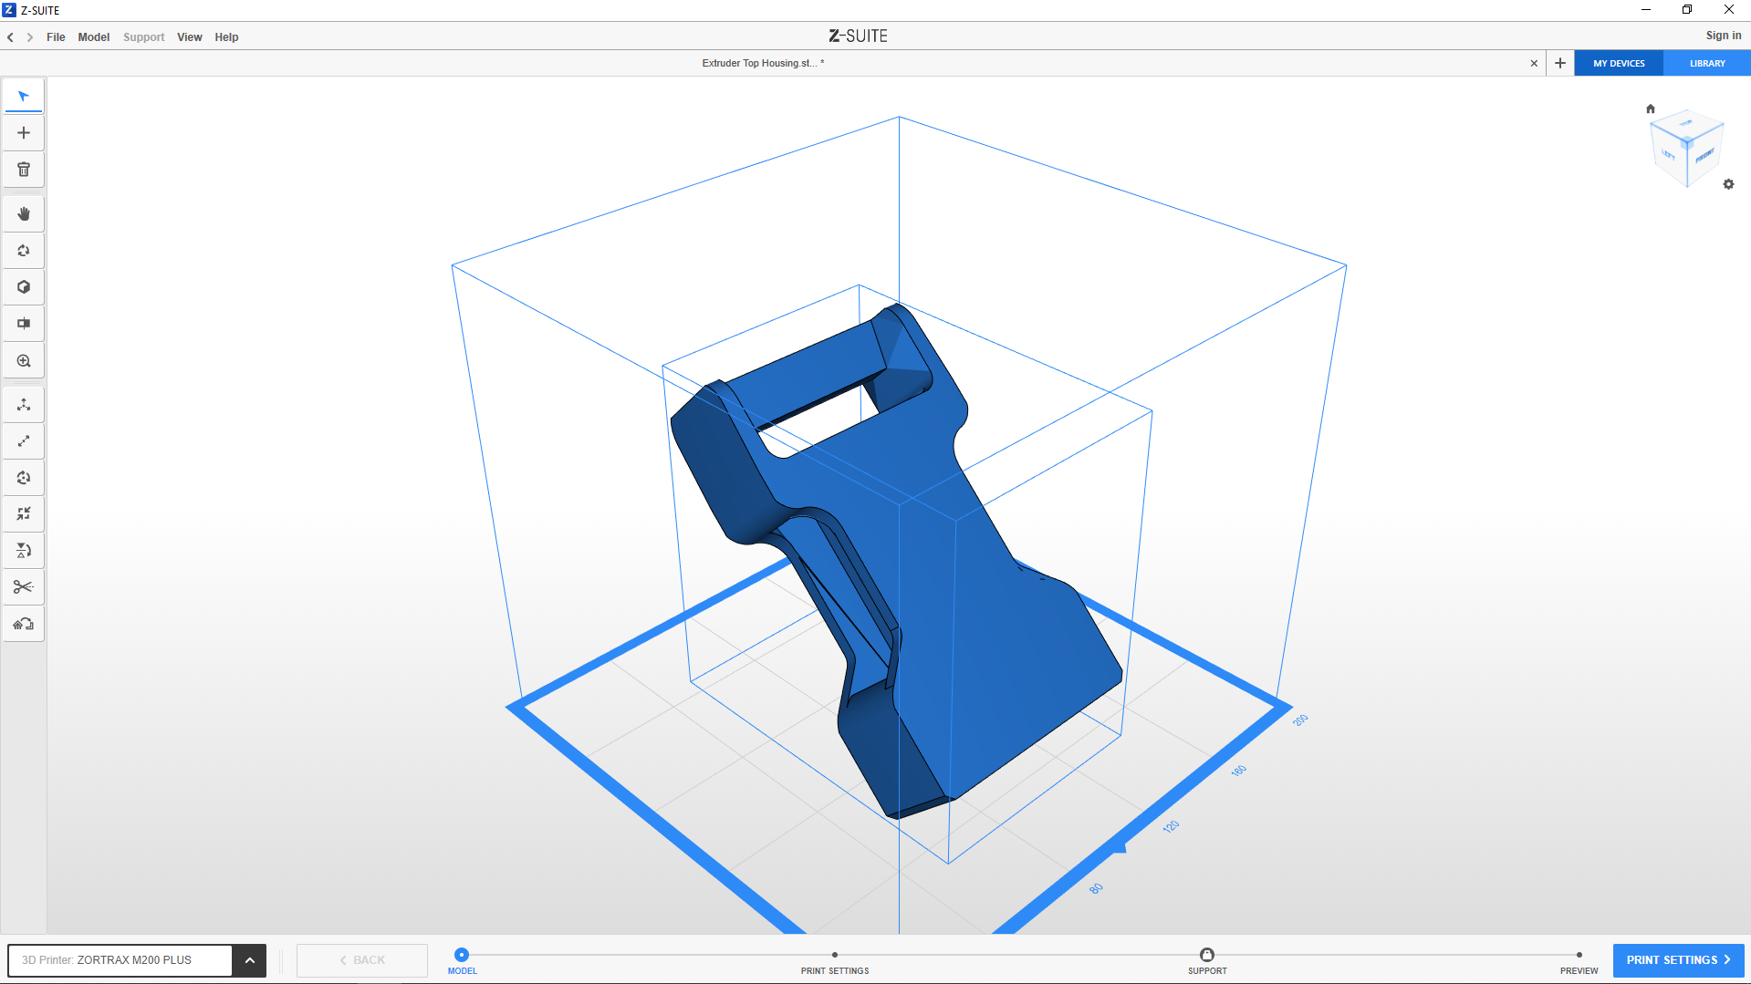This screenshot has width=1751, height=984.
Task: Click the add model plus icon in sidebar
Action: point(24,133)
